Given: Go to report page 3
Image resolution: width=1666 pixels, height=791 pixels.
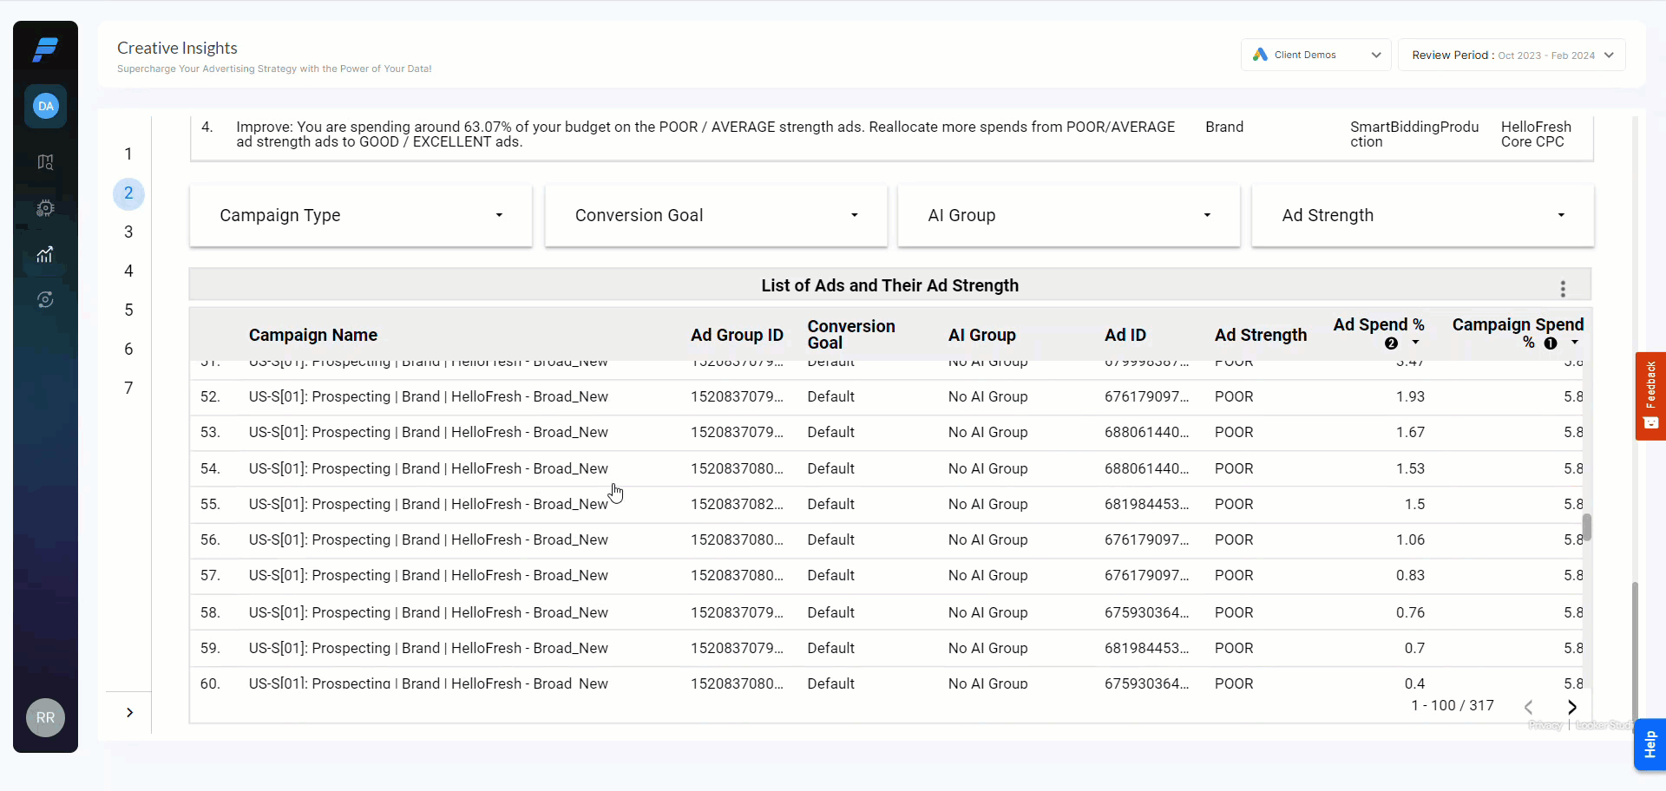Looking at the screenshot, I should 128,232.
